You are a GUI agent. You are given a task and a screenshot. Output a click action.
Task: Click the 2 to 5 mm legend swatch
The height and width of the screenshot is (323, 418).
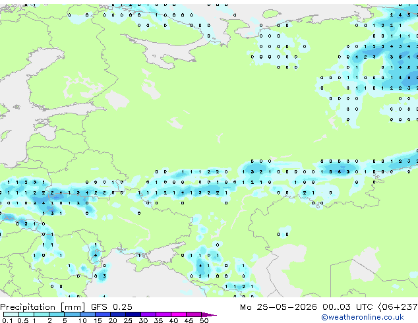57,314
